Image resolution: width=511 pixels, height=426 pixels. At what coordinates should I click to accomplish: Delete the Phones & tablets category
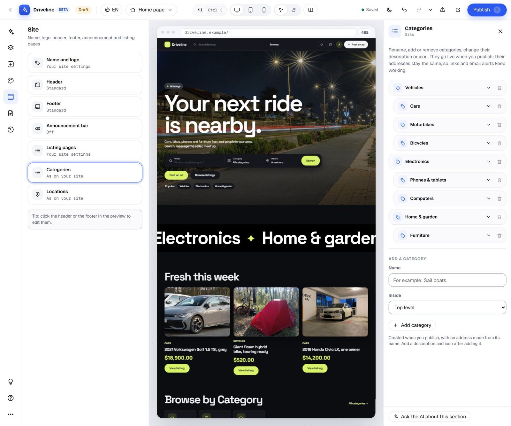click(x=499, y=180)
